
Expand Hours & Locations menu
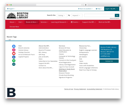click(x=85, y=9)
